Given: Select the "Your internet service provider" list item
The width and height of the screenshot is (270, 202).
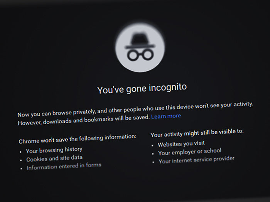Looking at the screenshot, I should [x=196, y=160].
